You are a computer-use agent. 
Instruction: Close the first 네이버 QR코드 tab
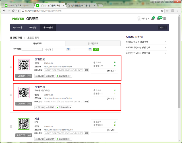(x=32, y=5)
